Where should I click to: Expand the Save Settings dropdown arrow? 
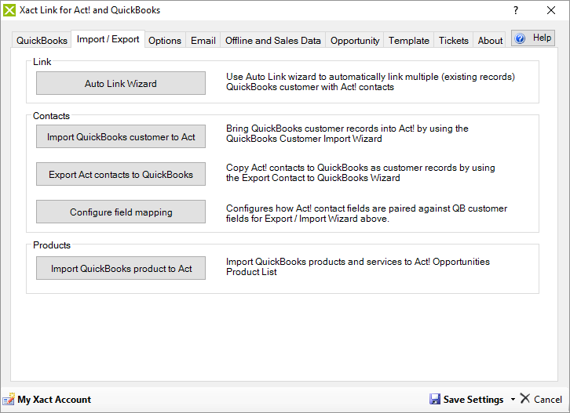(513, 399)
